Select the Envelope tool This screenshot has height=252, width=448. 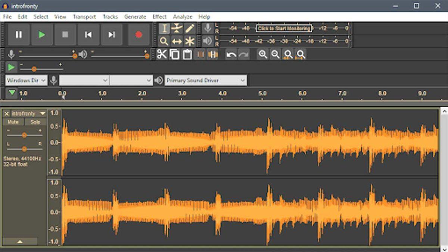tap(177, 28)
